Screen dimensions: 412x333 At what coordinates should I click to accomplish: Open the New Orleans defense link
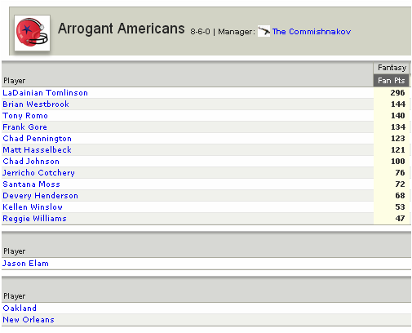[29, 319]
